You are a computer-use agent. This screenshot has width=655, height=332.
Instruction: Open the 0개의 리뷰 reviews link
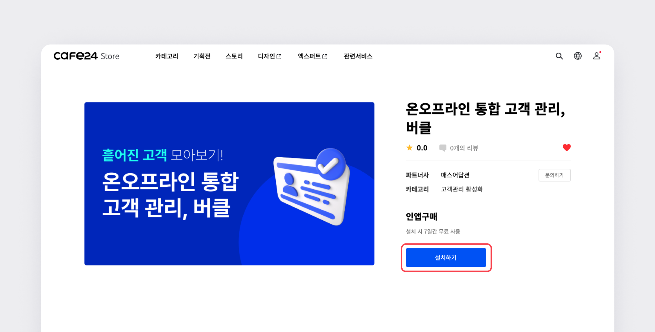[464, 148]
